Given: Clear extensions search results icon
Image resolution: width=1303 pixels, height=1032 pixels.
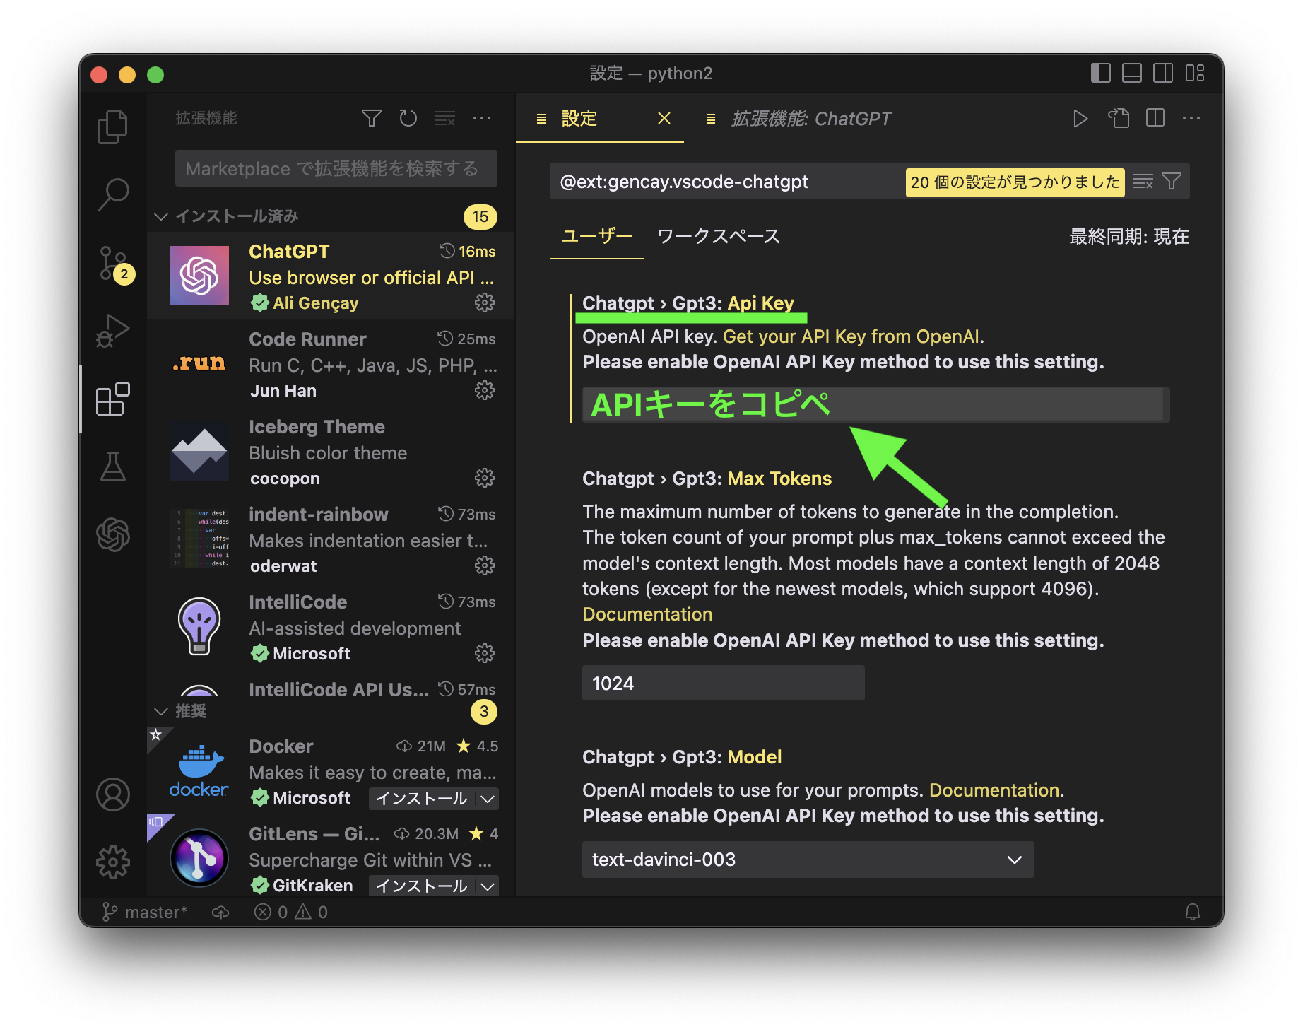Looking at the screenshot, I should [445, 118].
